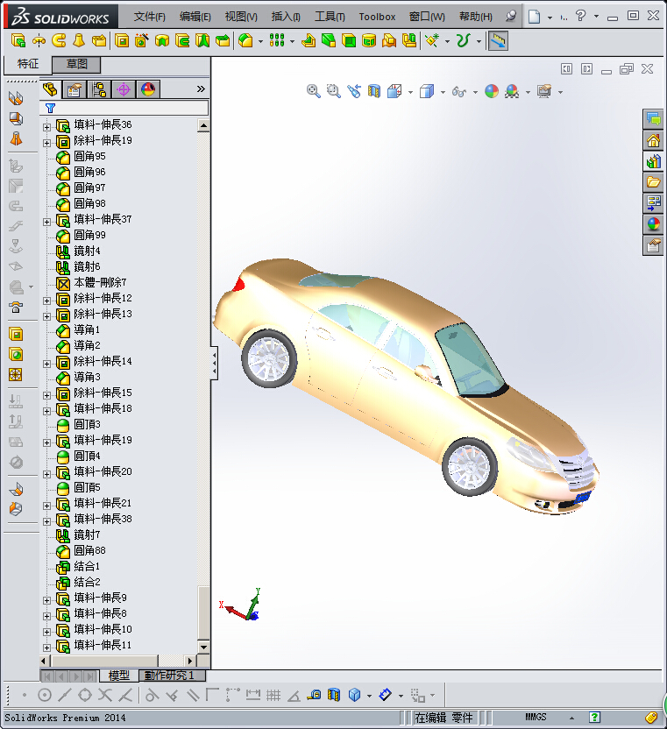Click Zoom to Area icon

[333, 91]
